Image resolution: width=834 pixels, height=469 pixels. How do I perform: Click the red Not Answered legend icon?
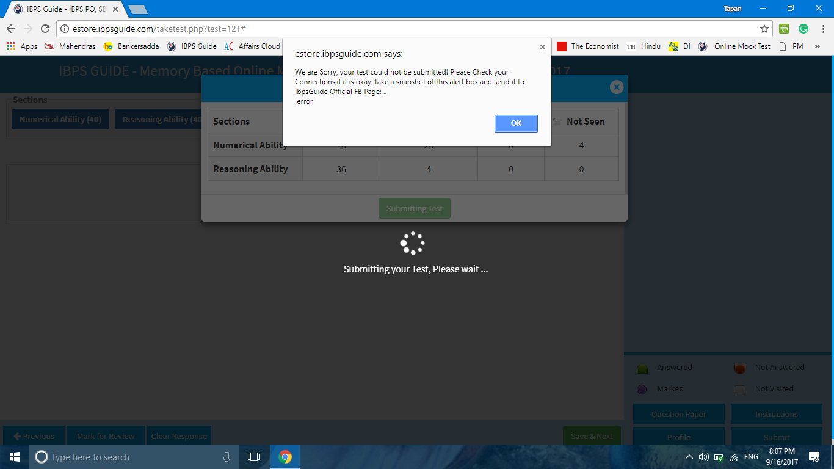[740, 368]
